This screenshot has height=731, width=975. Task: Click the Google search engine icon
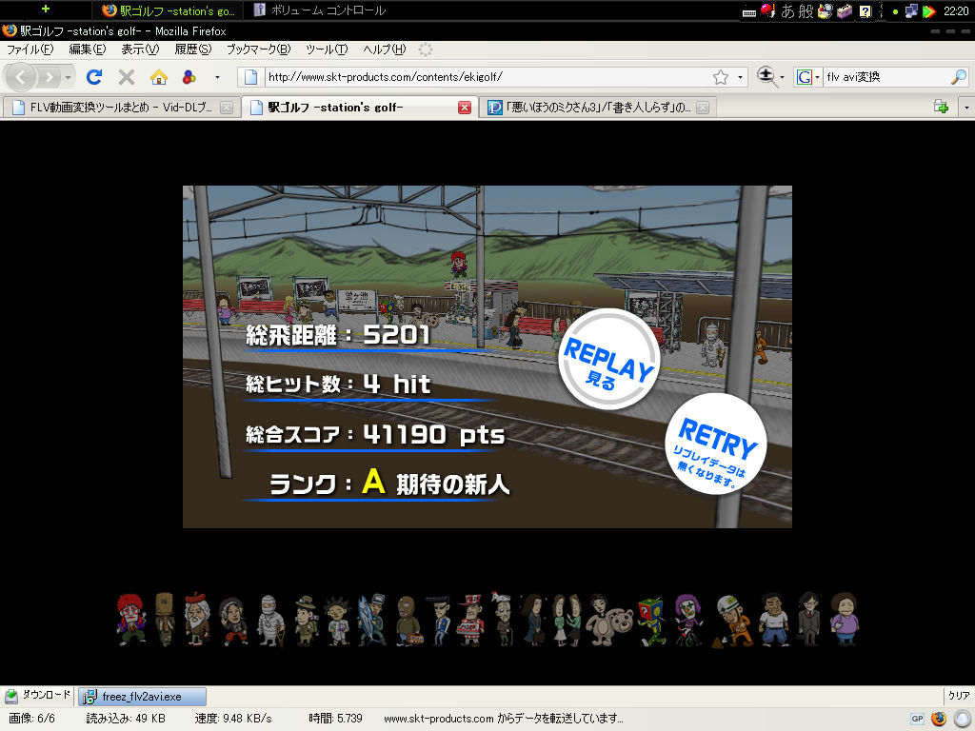click(805, 77)
